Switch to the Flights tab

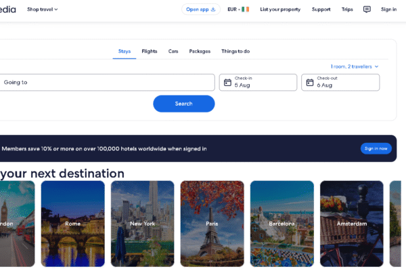point(150,51)
